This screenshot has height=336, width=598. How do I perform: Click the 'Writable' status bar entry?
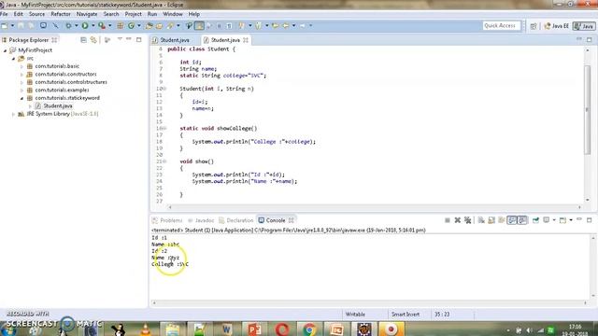click(355, 315)
